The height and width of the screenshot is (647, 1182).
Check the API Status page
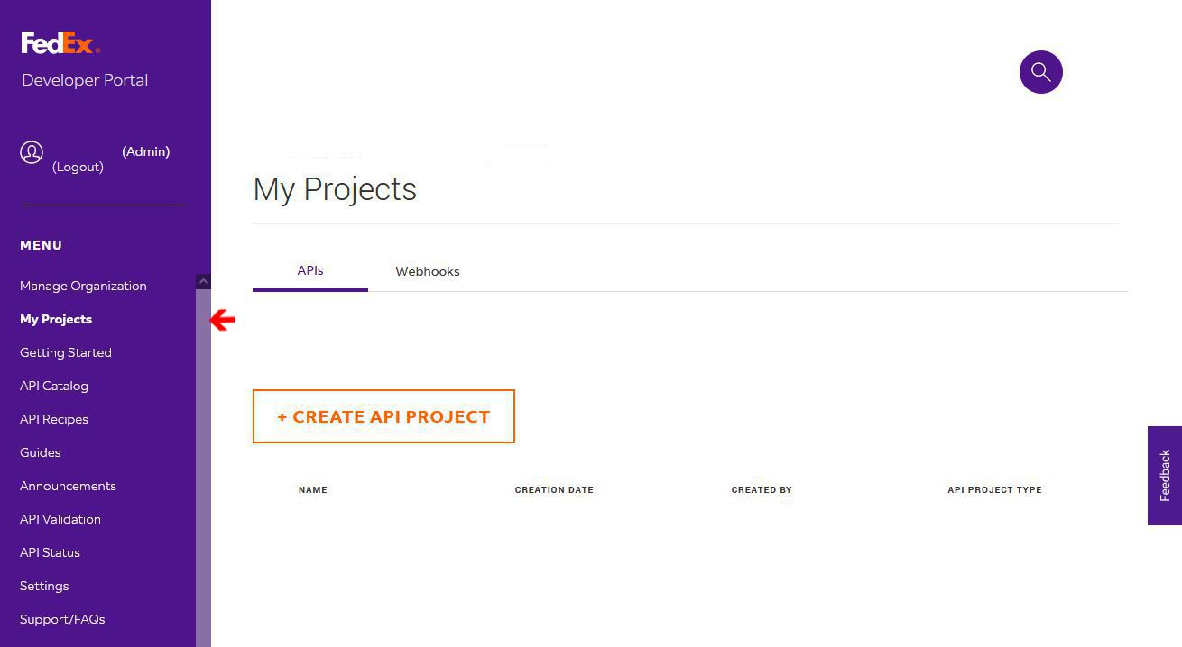point(50,552)
